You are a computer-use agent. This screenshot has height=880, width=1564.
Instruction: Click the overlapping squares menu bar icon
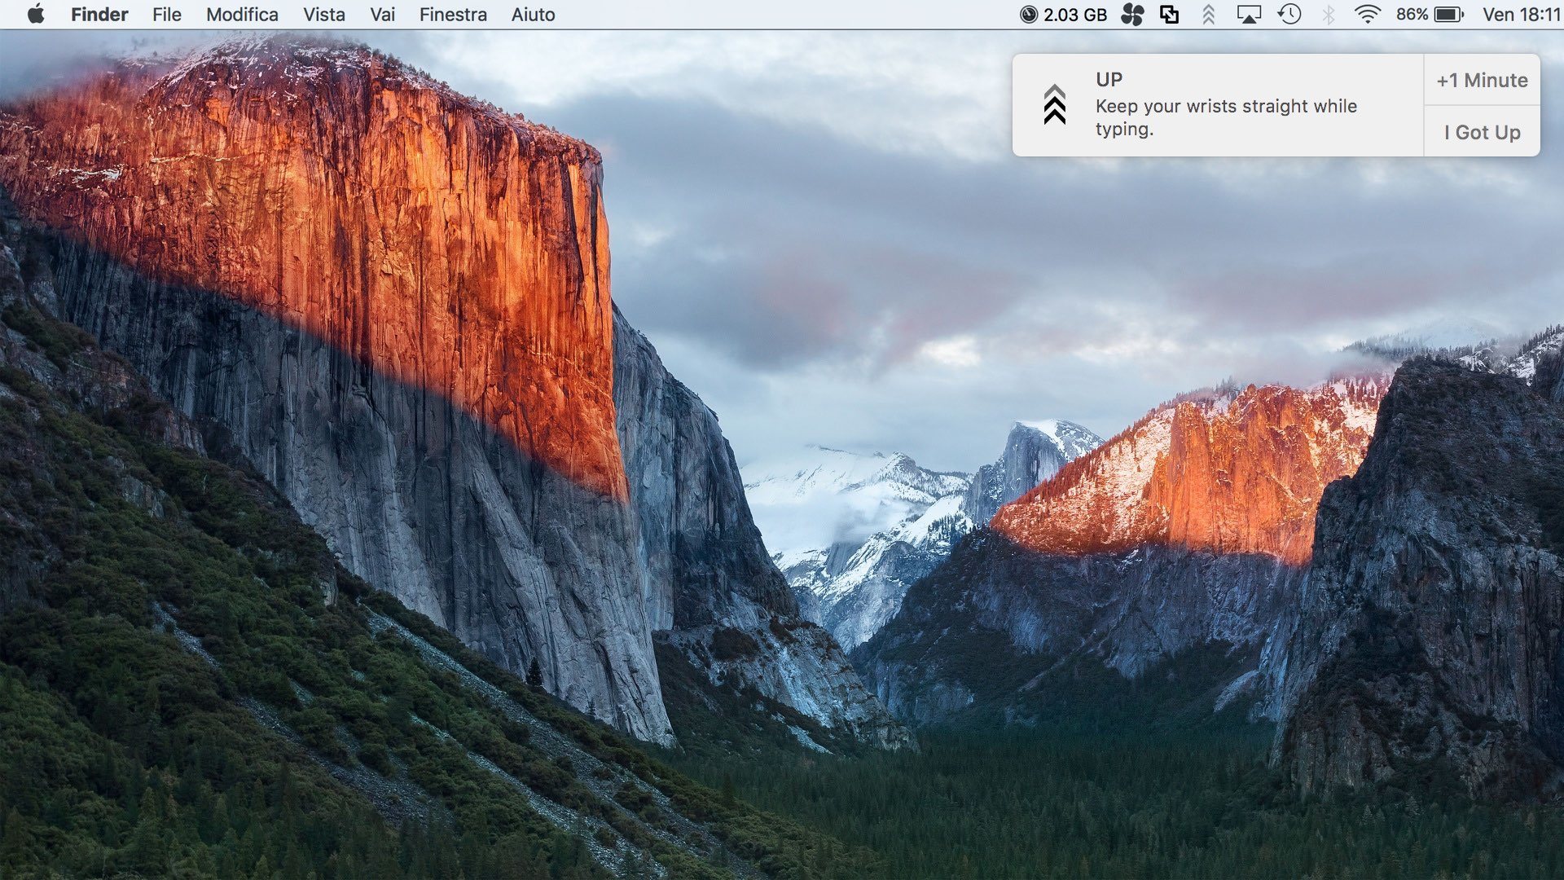(1169, 15)
